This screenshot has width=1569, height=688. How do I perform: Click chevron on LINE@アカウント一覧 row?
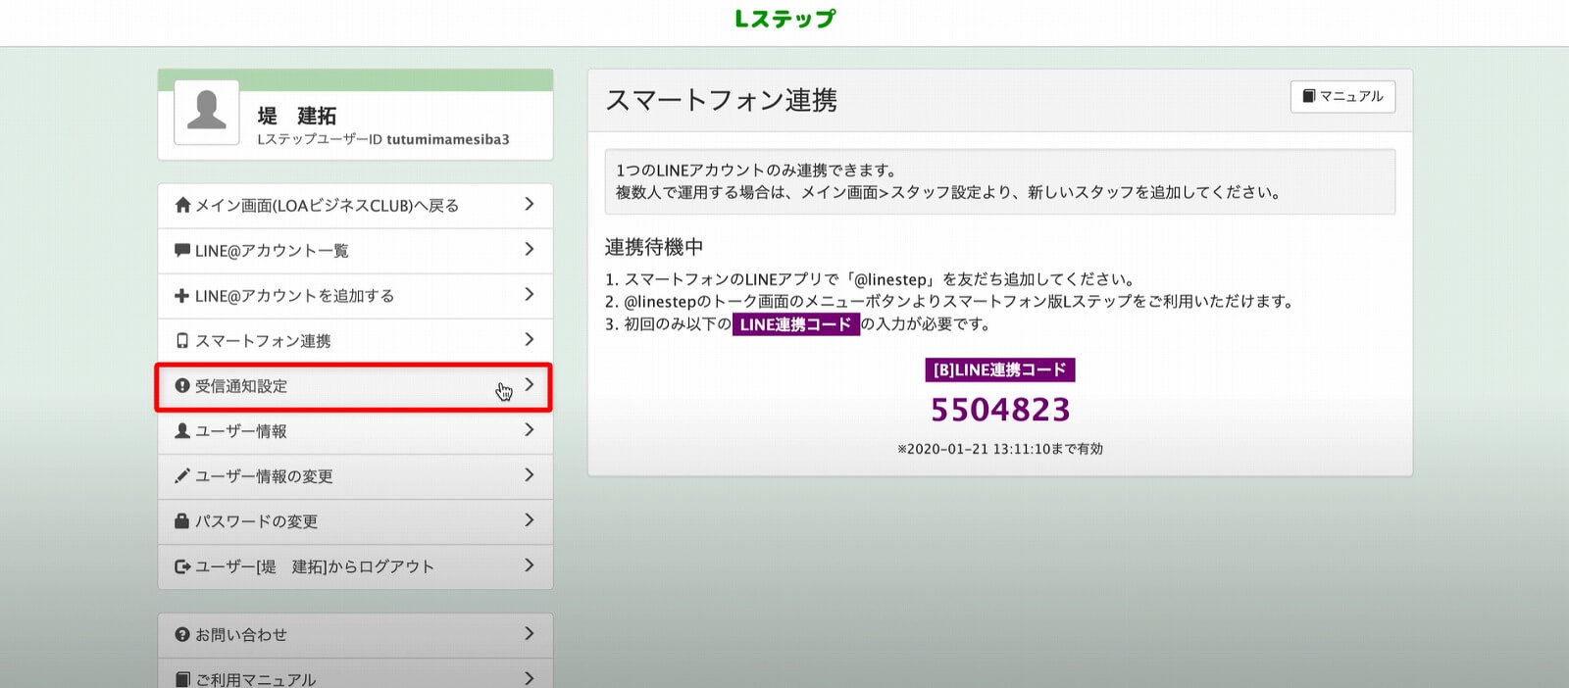(530, 249)
